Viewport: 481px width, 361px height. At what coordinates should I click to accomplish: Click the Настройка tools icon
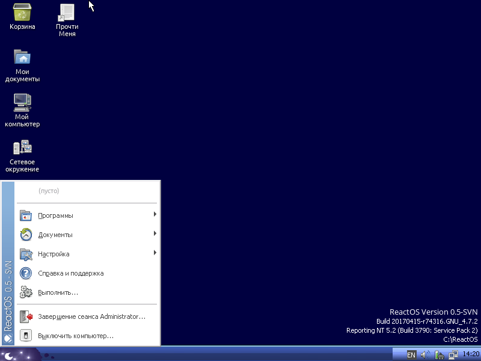tap(26, 254)
